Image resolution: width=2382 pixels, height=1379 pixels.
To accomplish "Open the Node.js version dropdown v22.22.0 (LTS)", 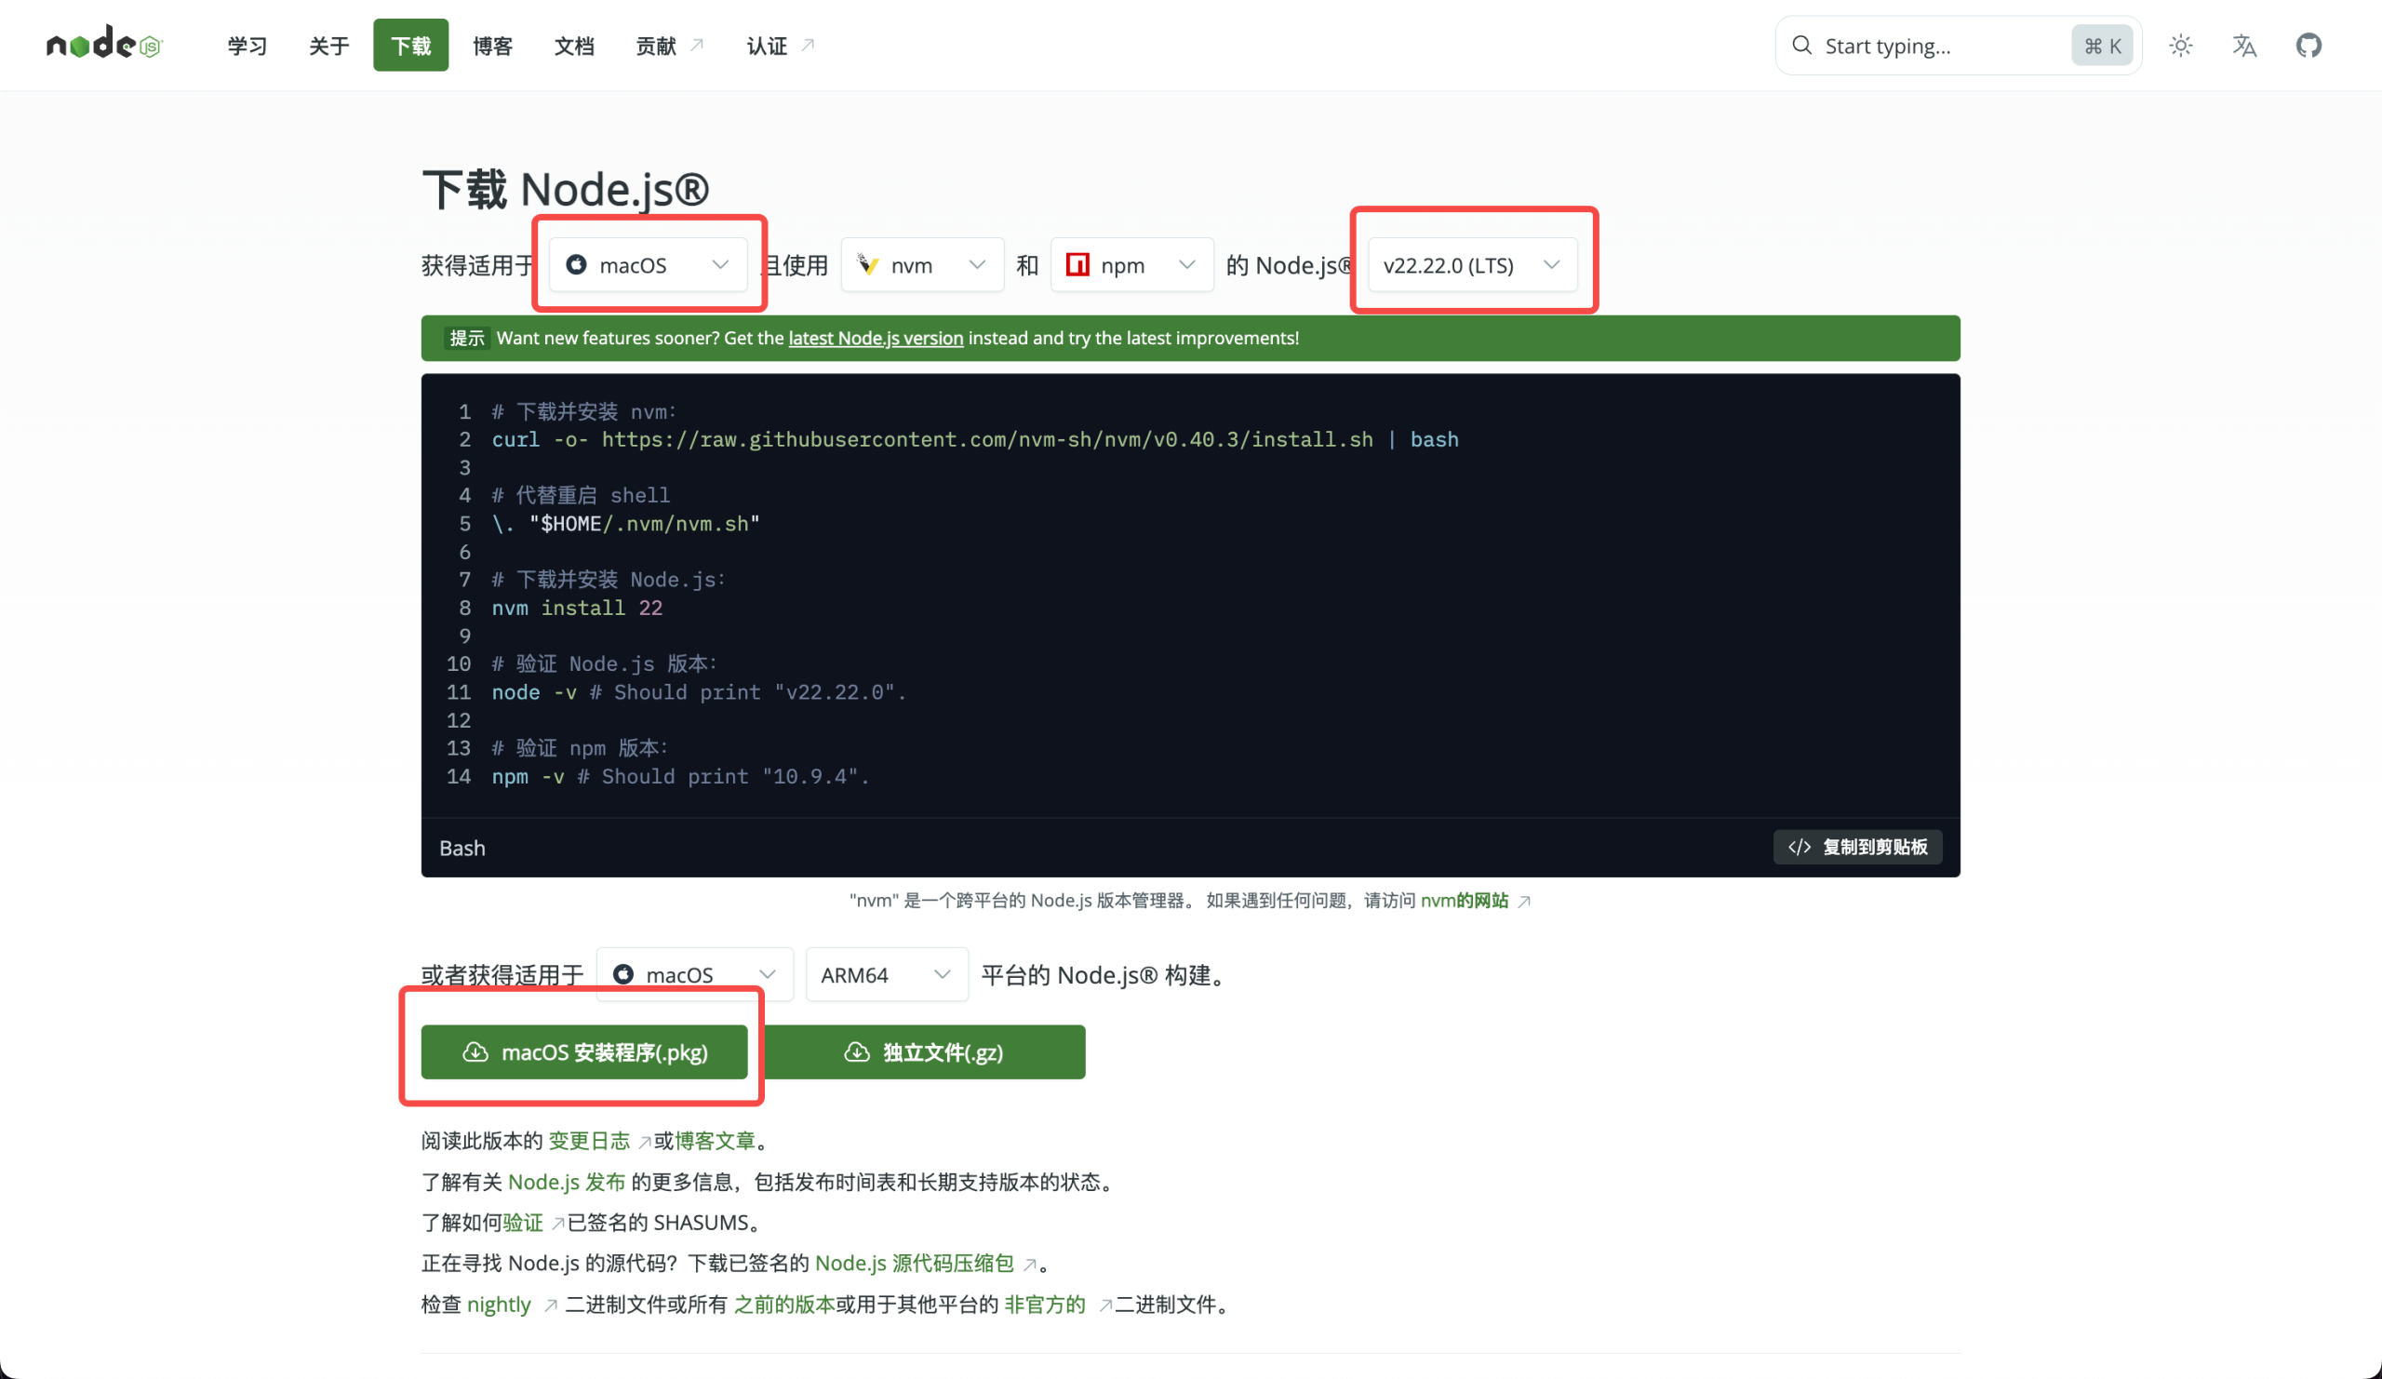I will click(x=1472, y=264).
